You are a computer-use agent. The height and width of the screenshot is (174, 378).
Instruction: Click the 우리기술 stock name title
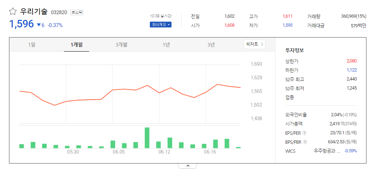click(34, 12)
